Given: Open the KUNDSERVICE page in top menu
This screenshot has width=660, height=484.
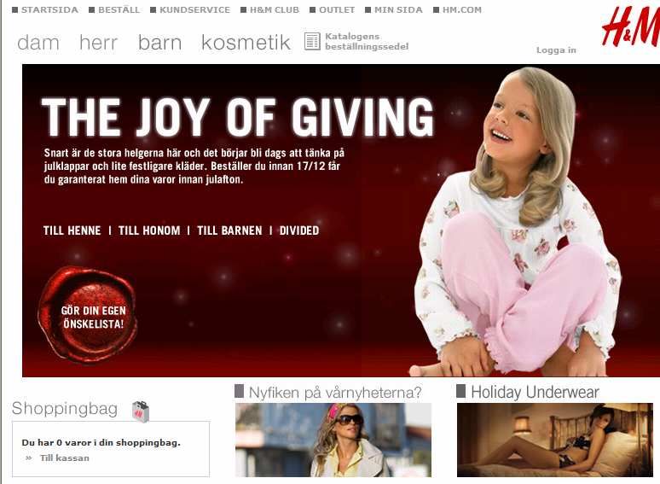Looking at the screenshot, I should tap(195, 9).
